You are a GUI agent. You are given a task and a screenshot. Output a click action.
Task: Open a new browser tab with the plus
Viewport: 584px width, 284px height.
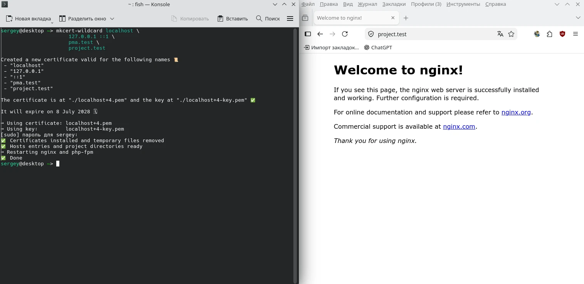coord(406,18)
